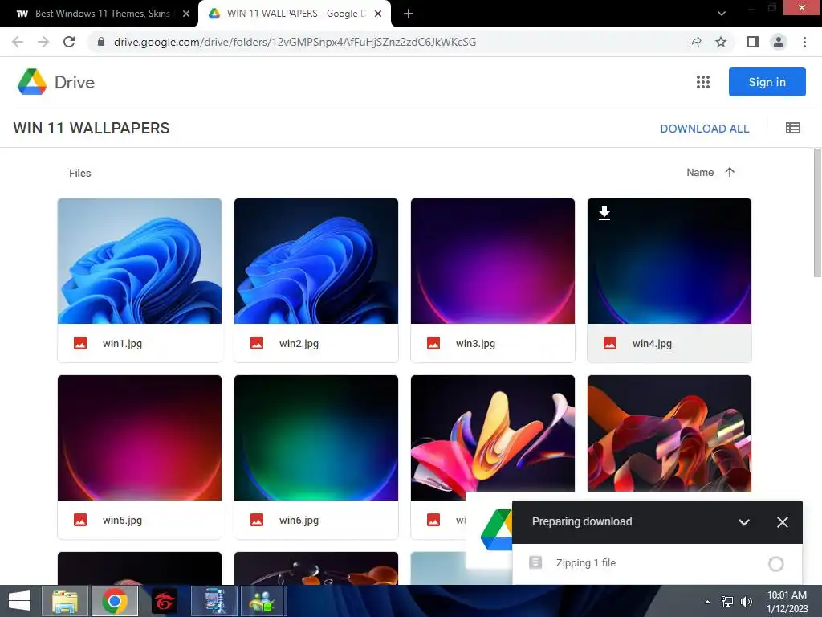The image size is (822, 617).
Task: Open the Google apps grid
Action: (x=703, y=82)
